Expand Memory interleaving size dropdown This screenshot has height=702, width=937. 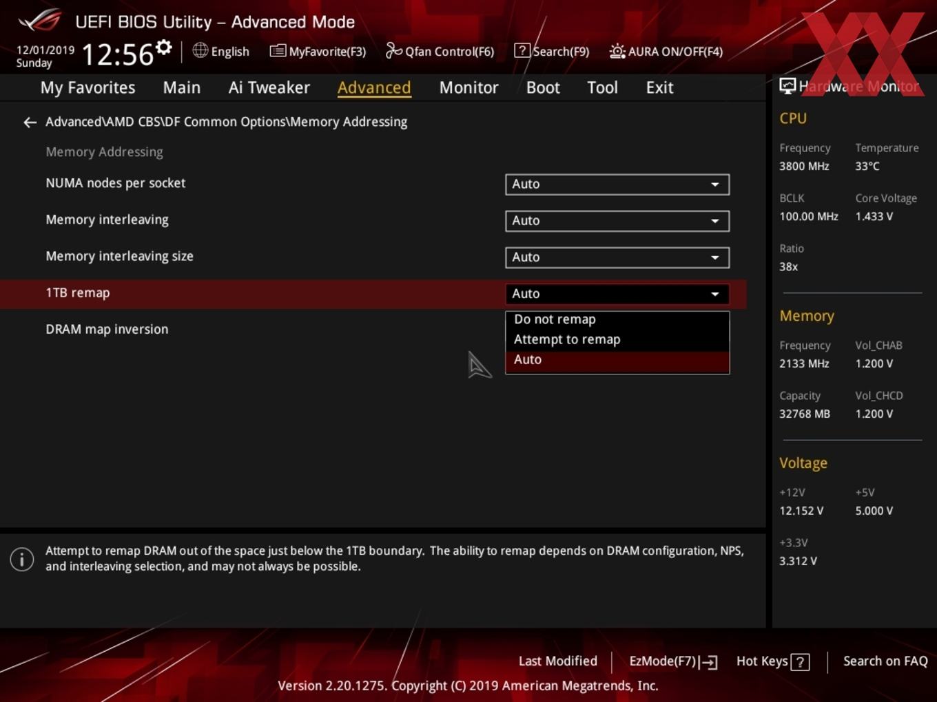pyautogui.click(x=617, y=257)
